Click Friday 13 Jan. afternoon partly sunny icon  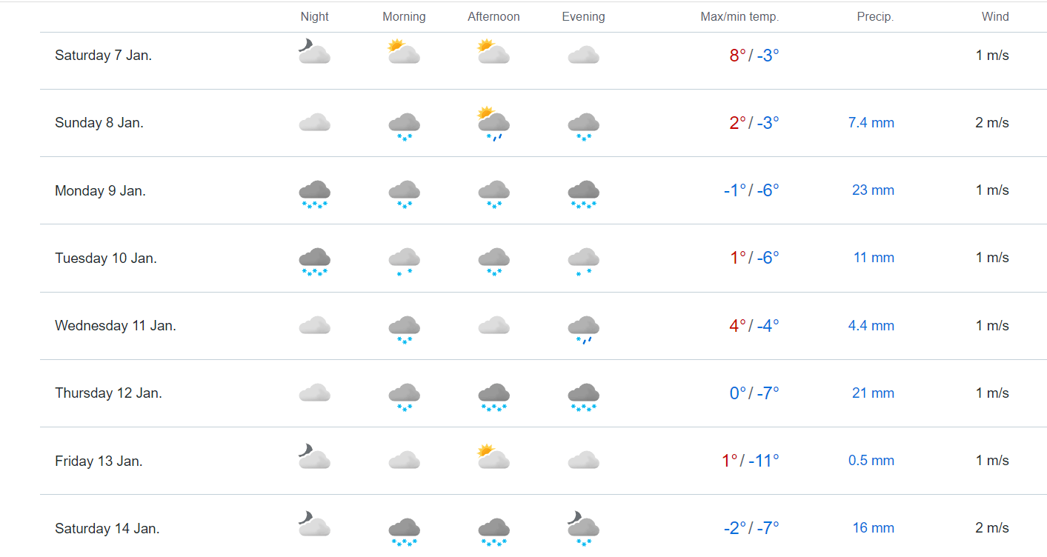pos(493,457)
